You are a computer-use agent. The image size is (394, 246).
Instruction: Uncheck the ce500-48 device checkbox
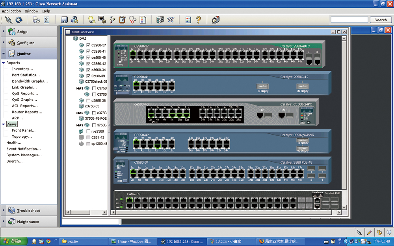88,57
